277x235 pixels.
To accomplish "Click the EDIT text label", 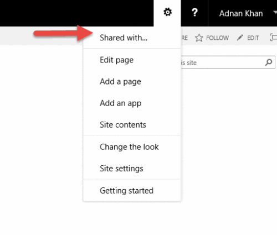I will tap(253, 38).
